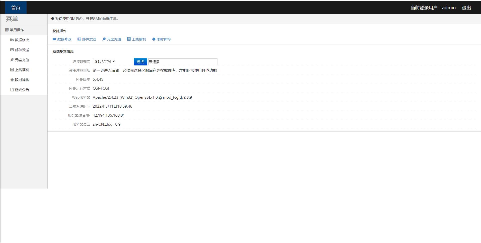Click the envelope icon in quick actions
The width and height of the screenshot is (481, 243).
click(79, 39)
